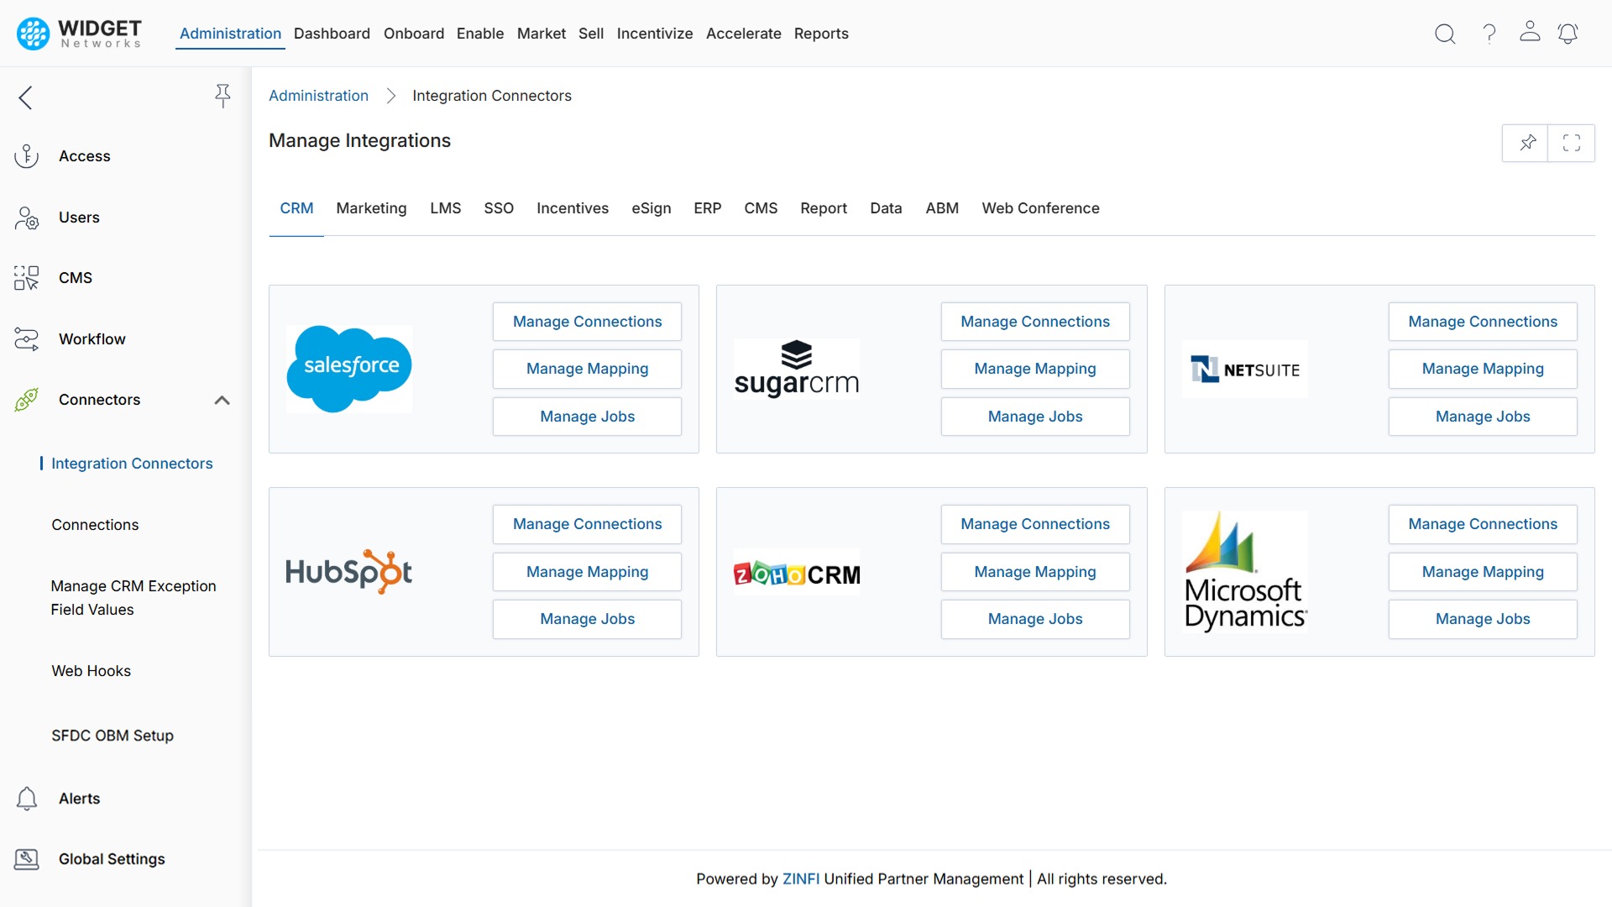Open the Access section in sidebar
The height and width of the screenshot is (907, 1612).
tap(26, 155)
